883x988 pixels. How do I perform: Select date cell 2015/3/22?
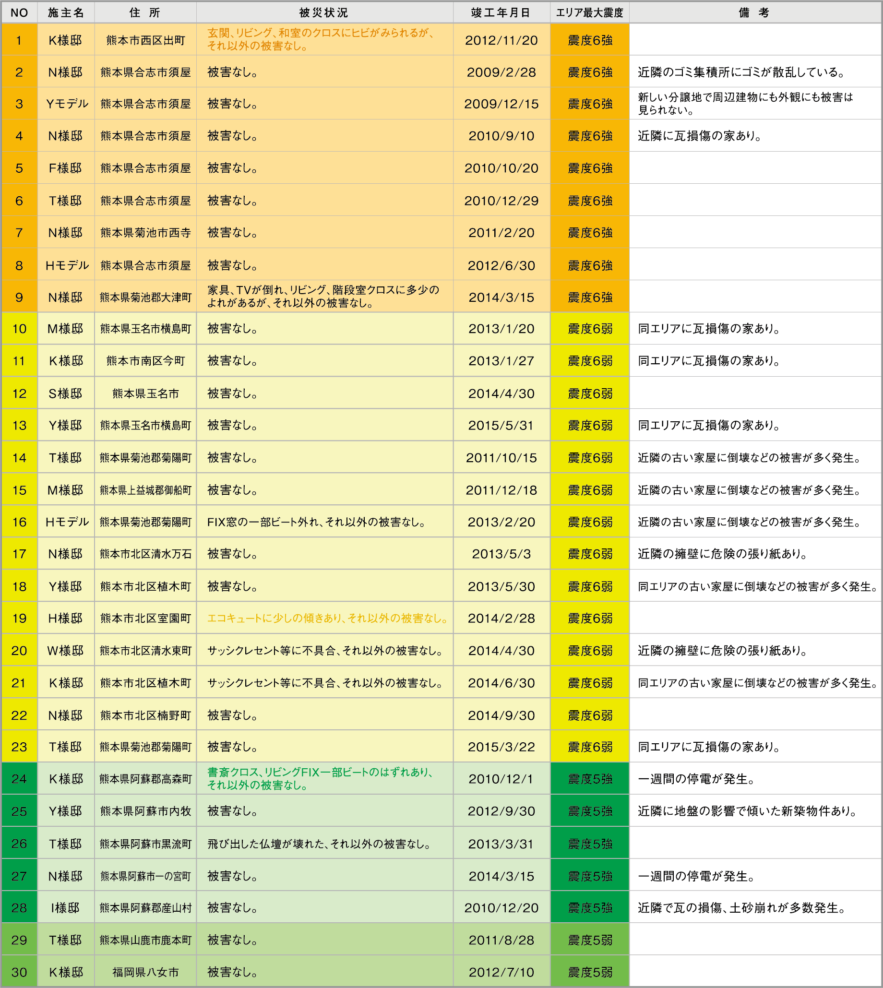tap(501, 747)
